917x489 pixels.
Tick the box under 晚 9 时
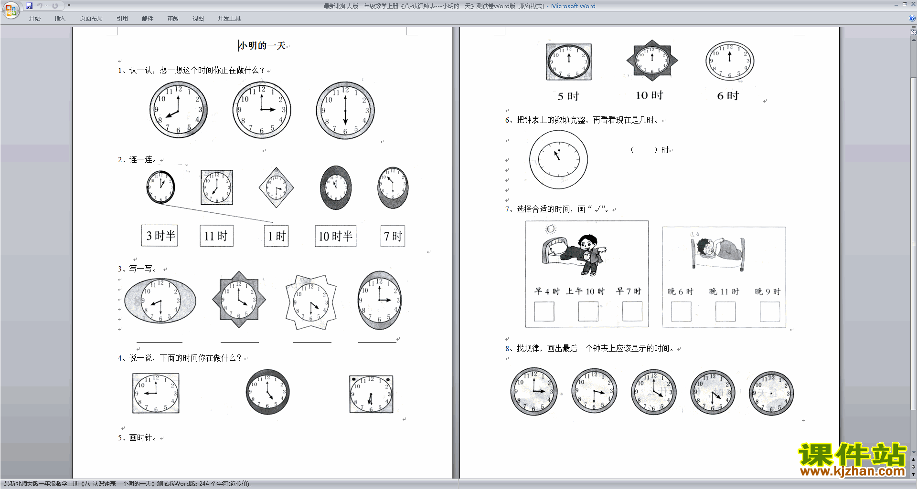[769, 312]
